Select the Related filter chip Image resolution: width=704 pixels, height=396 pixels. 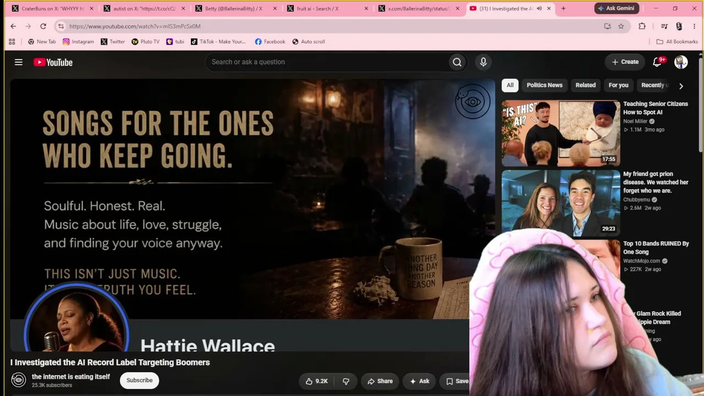click(585, 85)
